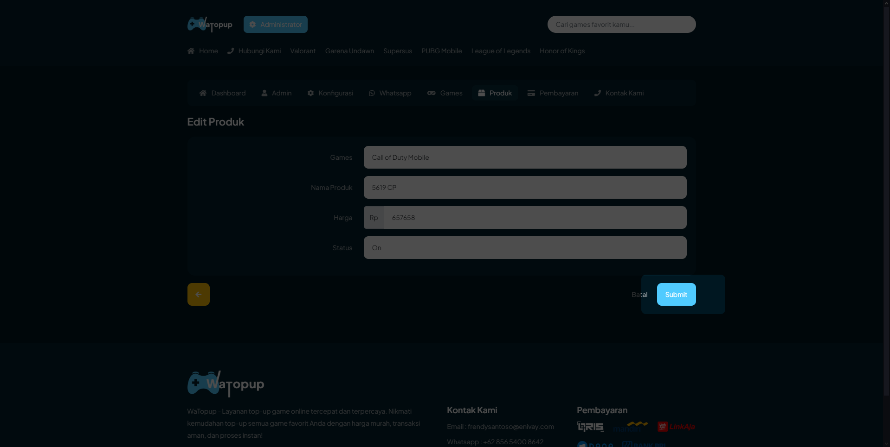Image resolution: width=890 pixels, height=447 pixels.
Task: Click the Hubungi Kami phone icon
Action: (x=231, y=51)
